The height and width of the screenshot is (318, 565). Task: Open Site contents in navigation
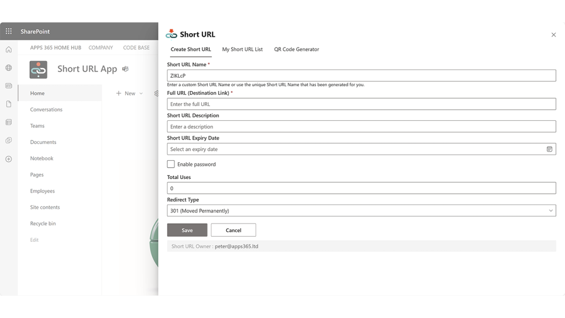(x=45, y=208)
